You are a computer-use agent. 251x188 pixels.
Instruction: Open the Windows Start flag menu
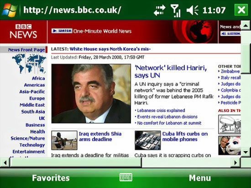click(10, 10)
